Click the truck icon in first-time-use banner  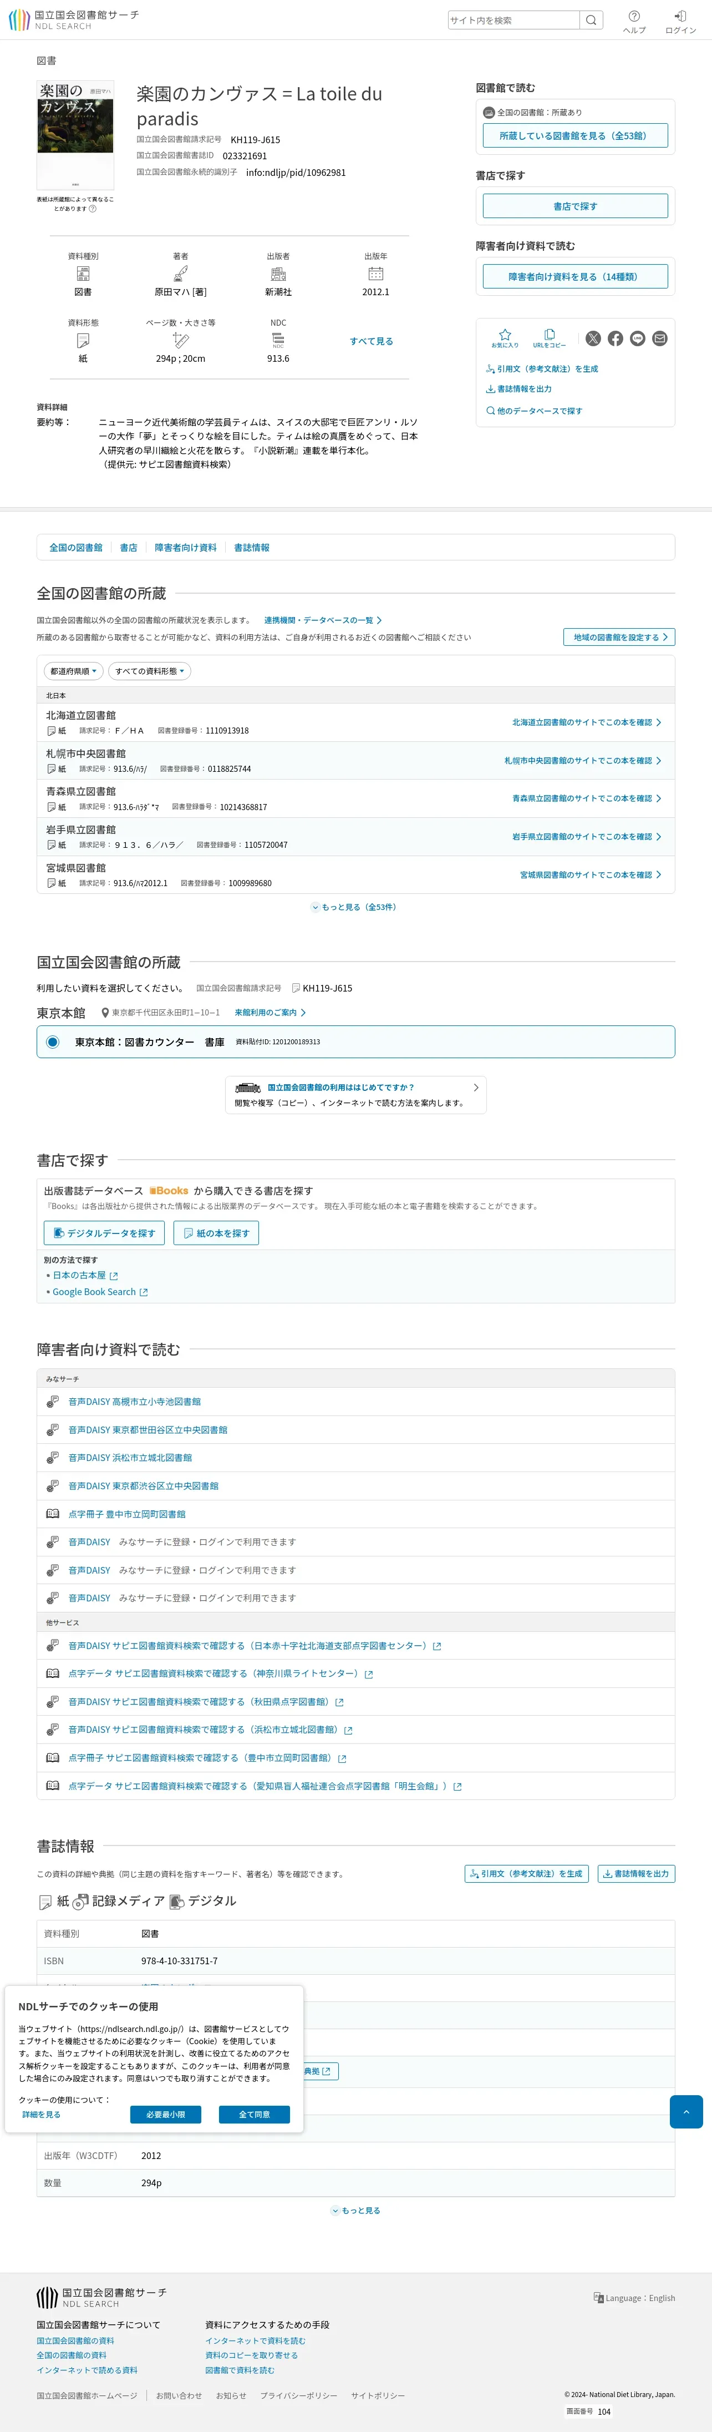pyautogui.click(x=247, y=1086)
